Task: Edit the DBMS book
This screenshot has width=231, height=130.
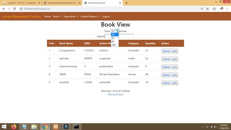Action: click(175, 75)
